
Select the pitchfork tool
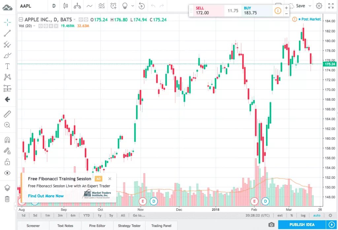tap(7, 45)
